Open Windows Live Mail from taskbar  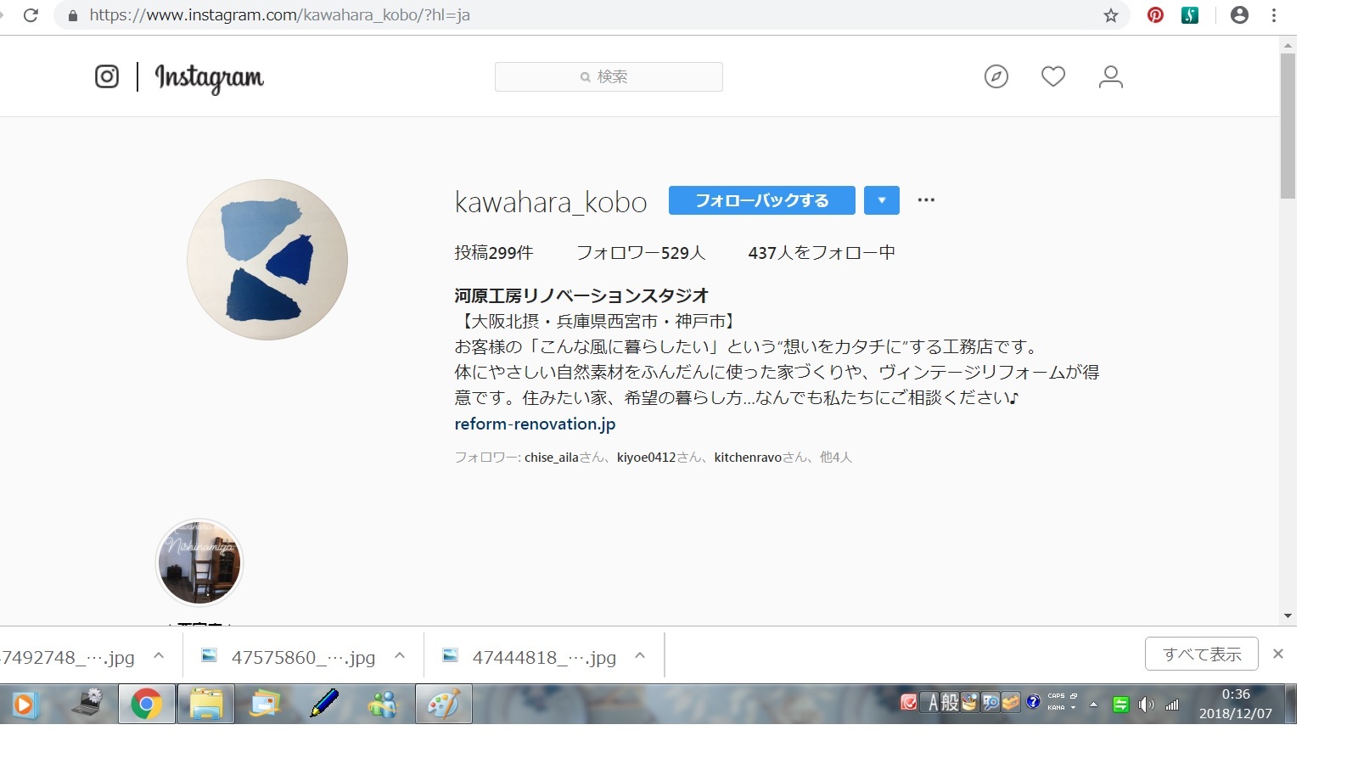[265, 705]
